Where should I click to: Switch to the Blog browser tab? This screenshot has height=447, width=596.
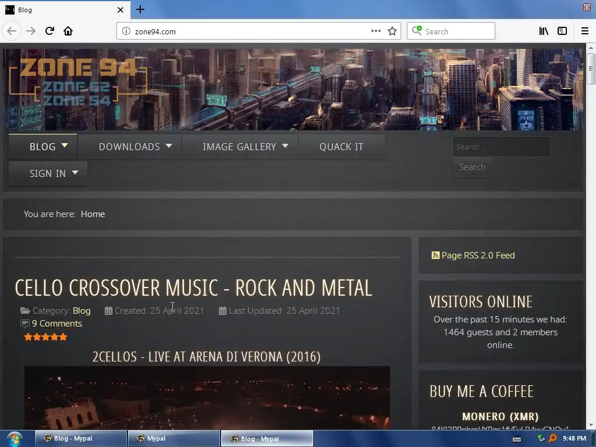[65, 10]
